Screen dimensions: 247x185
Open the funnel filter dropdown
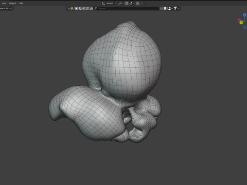(x=176, y=8)
